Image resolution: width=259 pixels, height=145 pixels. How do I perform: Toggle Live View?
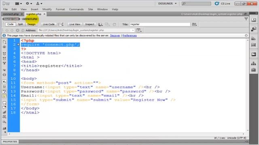[x=74, y=24]
